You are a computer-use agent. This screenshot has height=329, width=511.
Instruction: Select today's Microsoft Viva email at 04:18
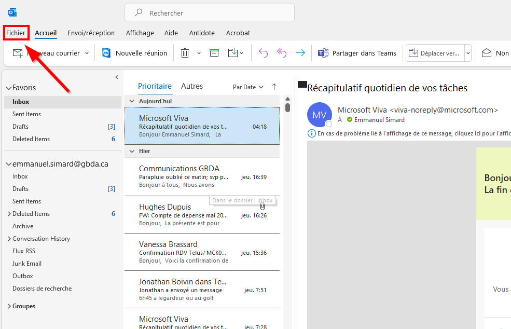tap(202, 126)
